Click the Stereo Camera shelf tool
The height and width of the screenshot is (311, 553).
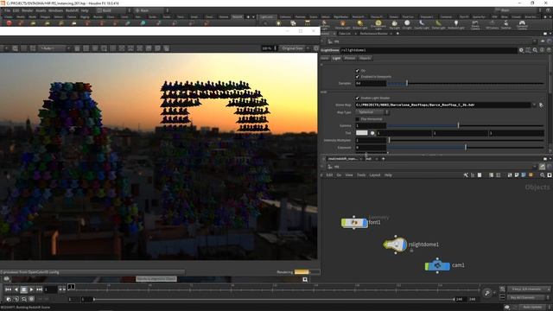point(475,24)
